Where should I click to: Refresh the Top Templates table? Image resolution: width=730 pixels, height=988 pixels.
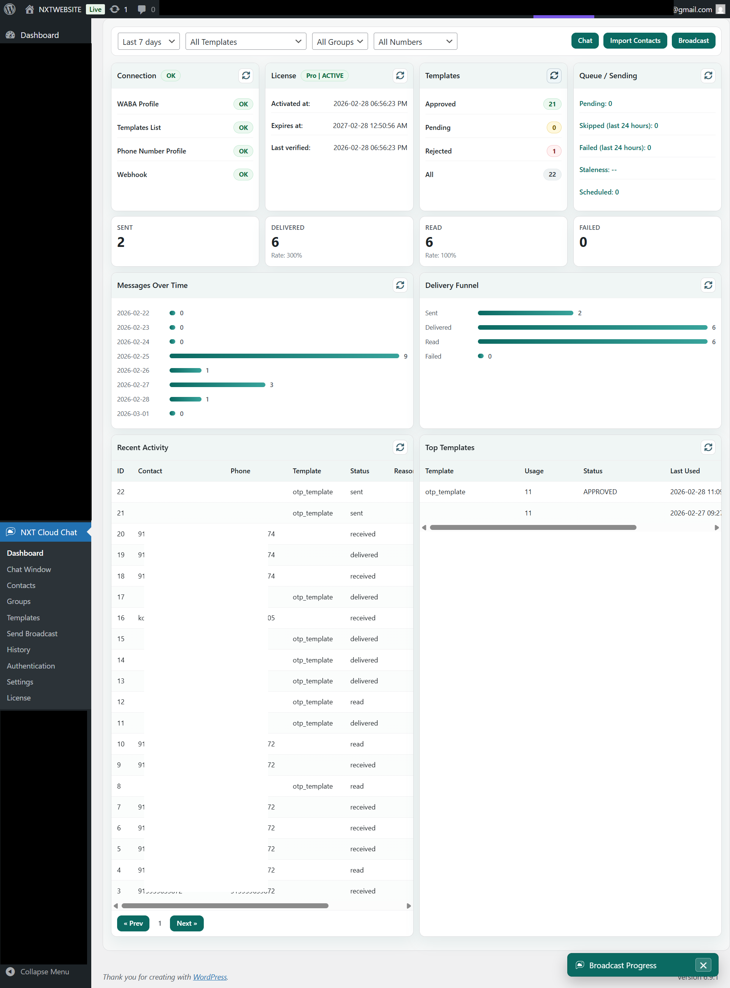click(x=708, y=447)
